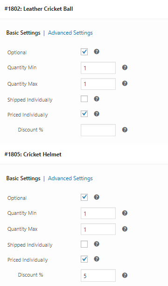Screen dimensions: 168x286
Task: Open Advanced Settings for Cricket Helmet
Action: point(70,178)
